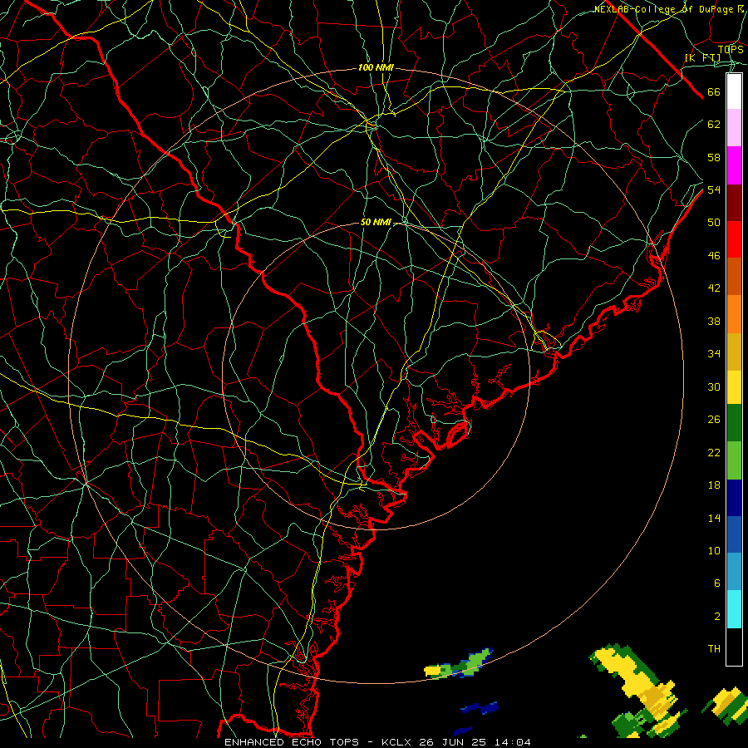Screen dimensions: 748x748
Task: Click the TH threshold label
Action: (x=714, y=649)
